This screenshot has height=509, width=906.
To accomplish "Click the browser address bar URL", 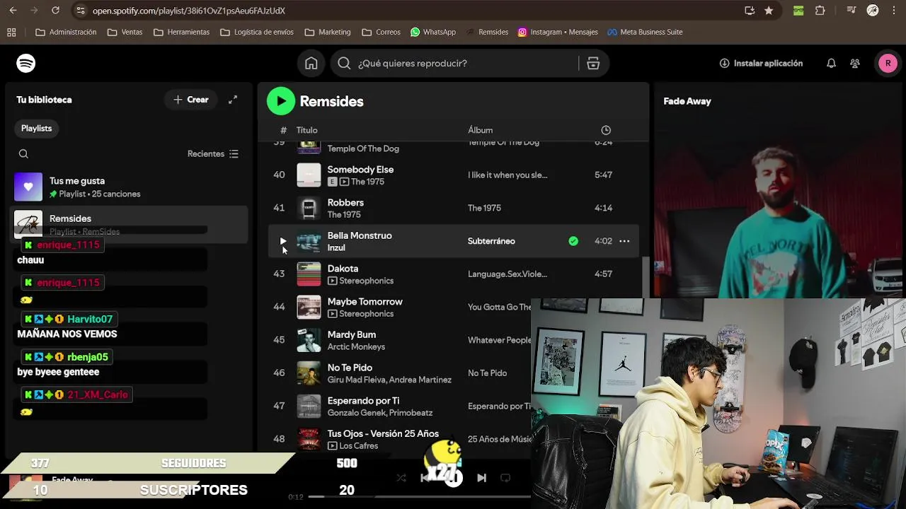I will (189, 11).
